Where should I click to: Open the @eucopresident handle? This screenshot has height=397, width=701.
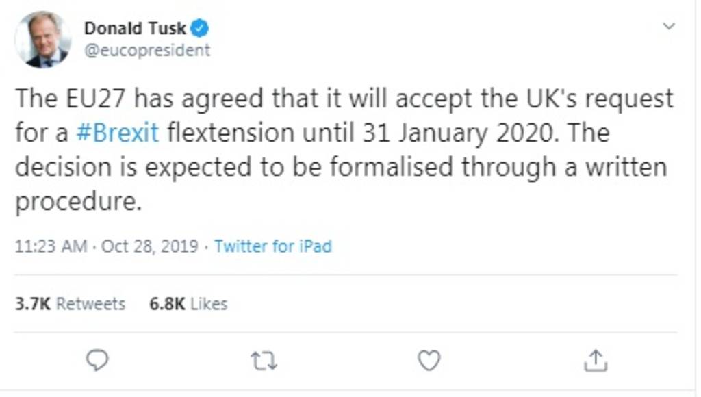[x=146, y=51]
